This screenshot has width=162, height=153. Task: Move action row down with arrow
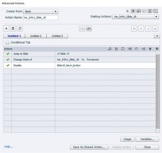tap(157, 49)
